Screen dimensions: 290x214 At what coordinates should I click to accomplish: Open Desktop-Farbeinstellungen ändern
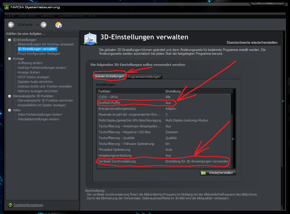[42, 68]
